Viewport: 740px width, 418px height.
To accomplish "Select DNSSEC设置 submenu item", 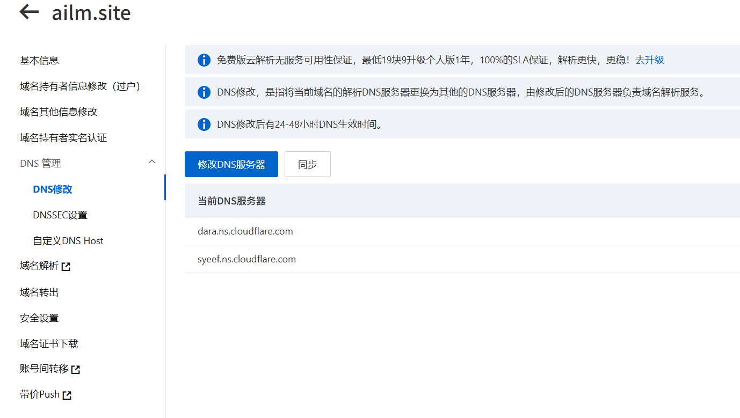I will [60, 215].
